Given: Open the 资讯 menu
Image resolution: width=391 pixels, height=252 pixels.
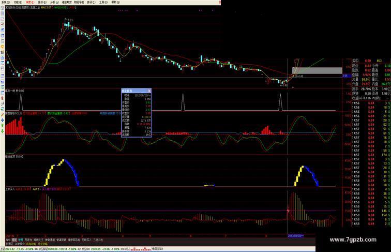Looking at the screenshot, I should tap(91, 2).
